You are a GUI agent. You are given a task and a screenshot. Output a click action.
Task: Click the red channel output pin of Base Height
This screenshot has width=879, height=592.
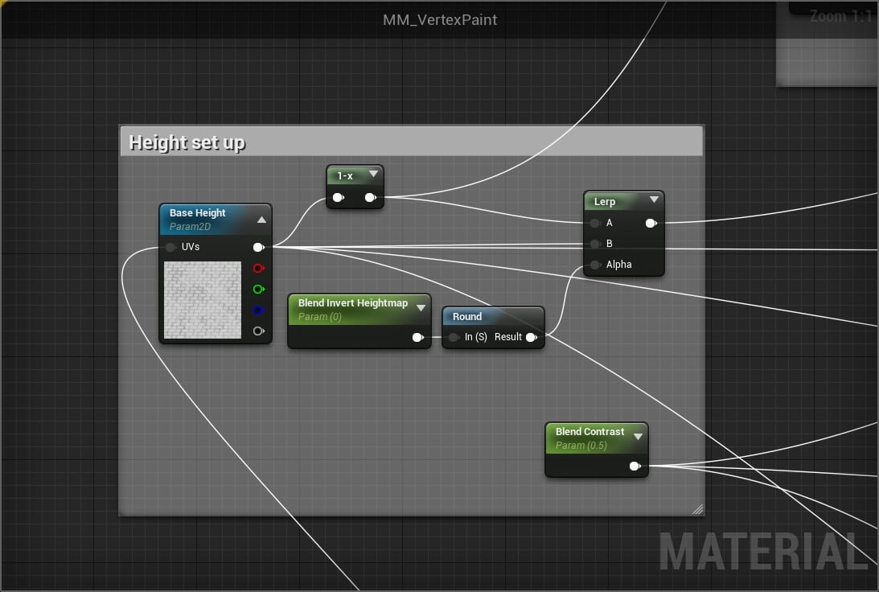pos(258,269)
